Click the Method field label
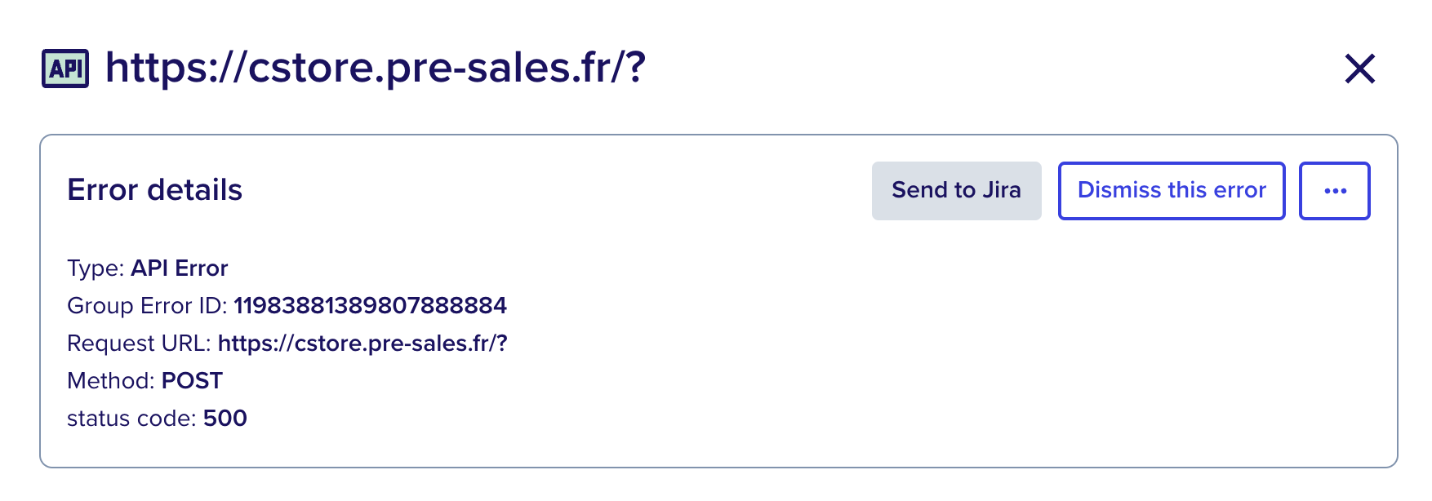Screen dimensions: 1432x501 point(111,381)
